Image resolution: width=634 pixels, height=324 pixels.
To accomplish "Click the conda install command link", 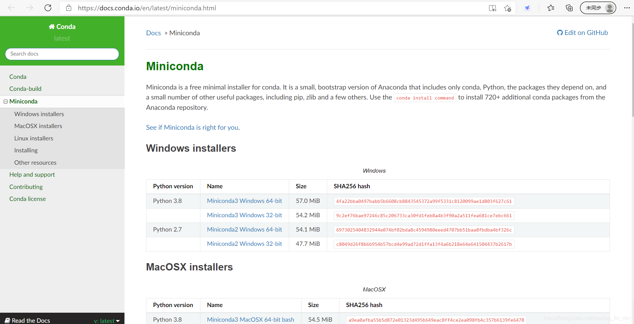I will tap(425, 98).
